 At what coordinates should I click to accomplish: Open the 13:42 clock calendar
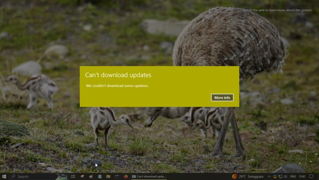pyautogui.click(x=302, y=177)
